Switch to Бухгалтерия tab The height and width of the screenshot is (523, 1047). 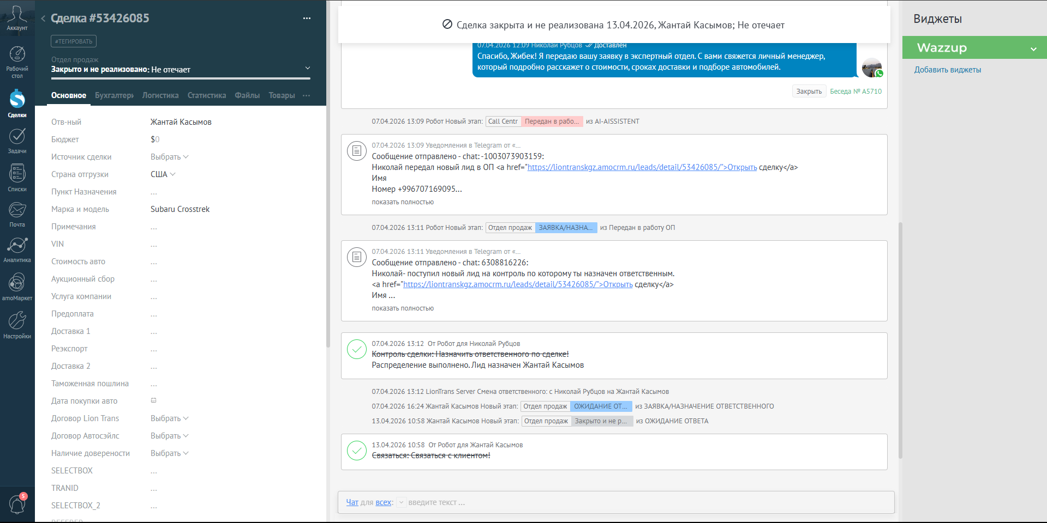pyautogui.click(x=114, y=95)
